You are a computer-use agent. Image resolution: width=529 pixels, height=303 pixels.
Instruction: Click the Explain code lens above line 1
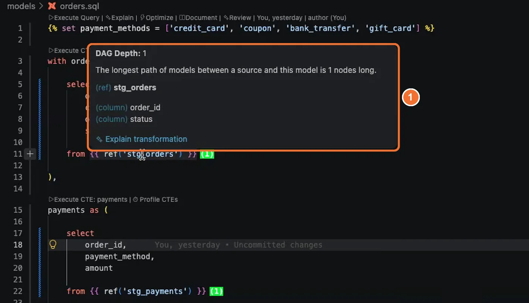[119, 18]
